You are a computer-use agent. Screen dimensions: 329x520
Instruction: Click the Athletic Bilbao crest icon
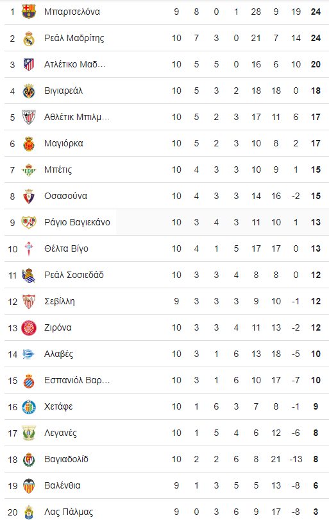coord(29,117)
